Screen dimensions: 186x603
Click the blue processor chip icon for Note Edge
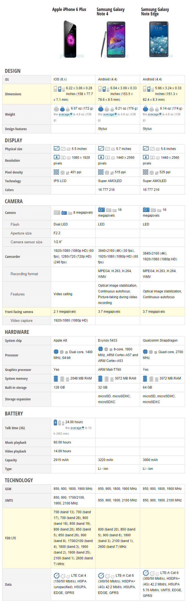click(145, 352)
